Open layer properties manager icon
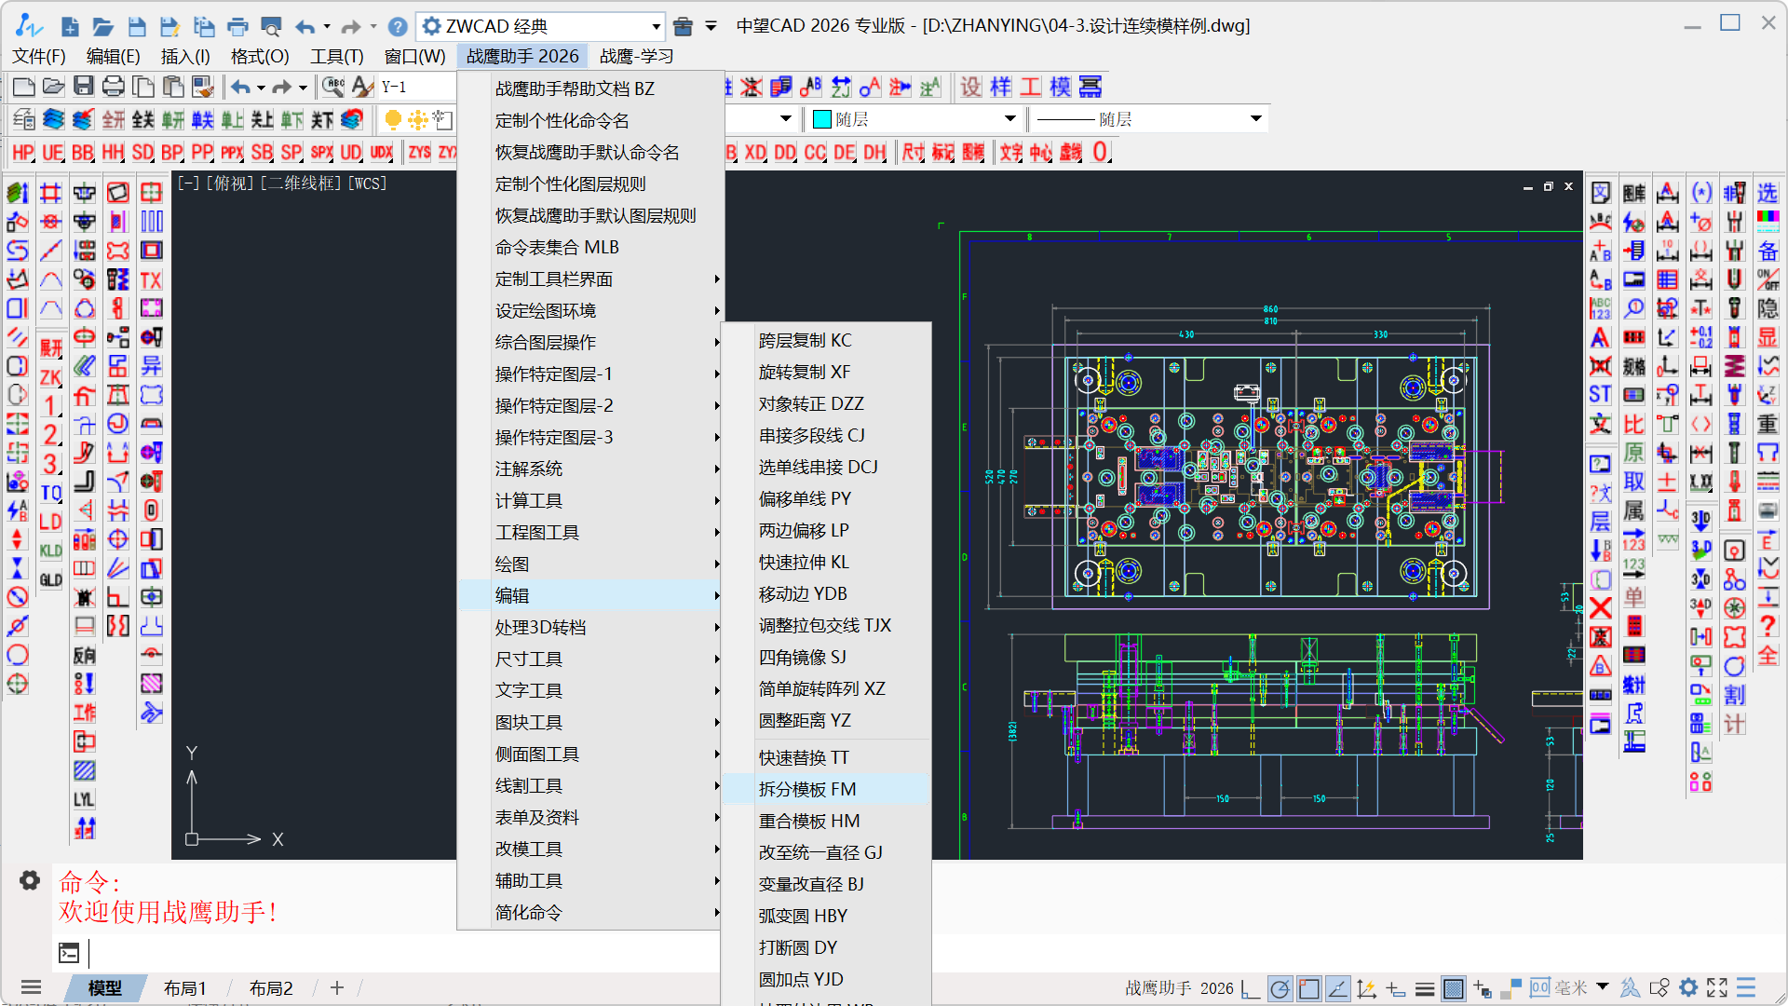The width and height of the screenshot is (1788, 1006). click(x=23, y=119)
